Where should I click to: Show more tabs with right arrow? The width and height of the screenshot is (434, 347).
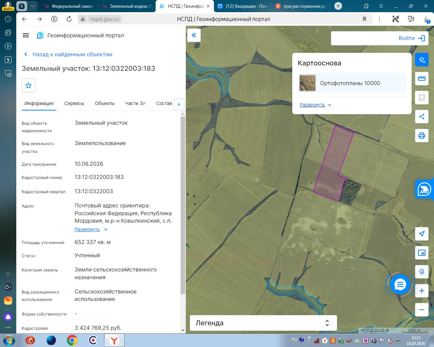click(179, 104)
